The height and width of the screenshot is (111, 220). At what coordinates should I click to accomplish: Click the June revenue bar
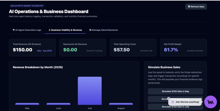(58, 104)
